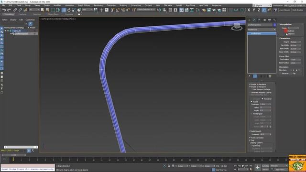This screenshot has height=172, width=306.
Task: Toggle the Angle Snap icon
Action: pyautogui.click(x=118, y=10)
